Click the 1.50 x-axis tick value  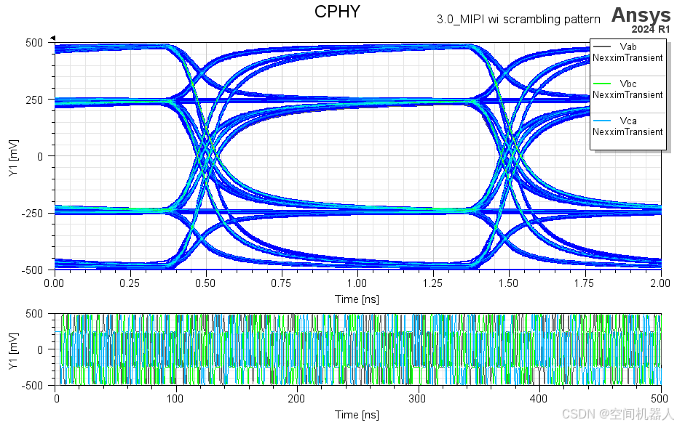coord(508,283)
